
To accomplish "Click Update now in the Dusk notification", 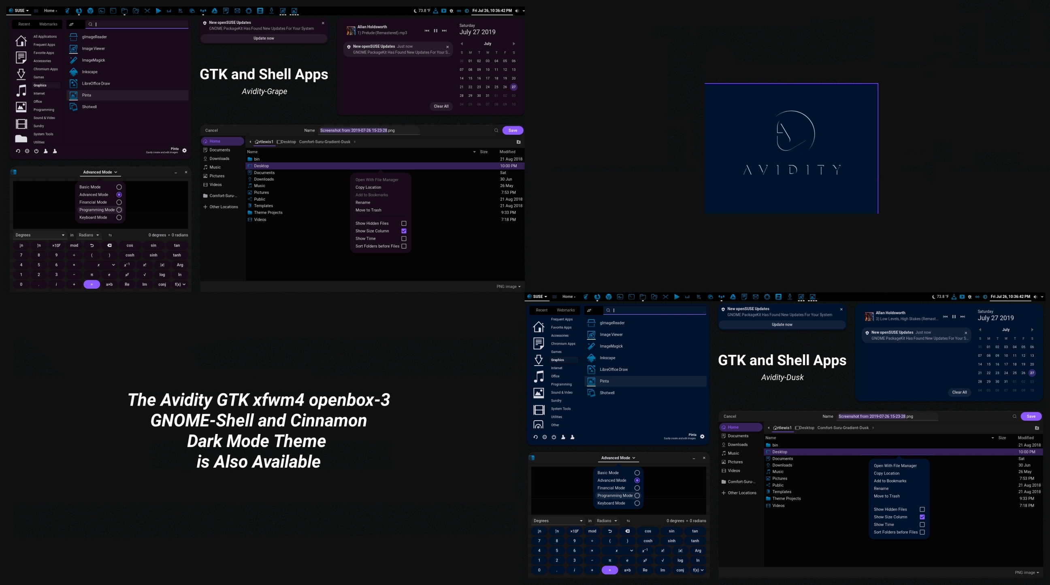I will coord(782,324).
